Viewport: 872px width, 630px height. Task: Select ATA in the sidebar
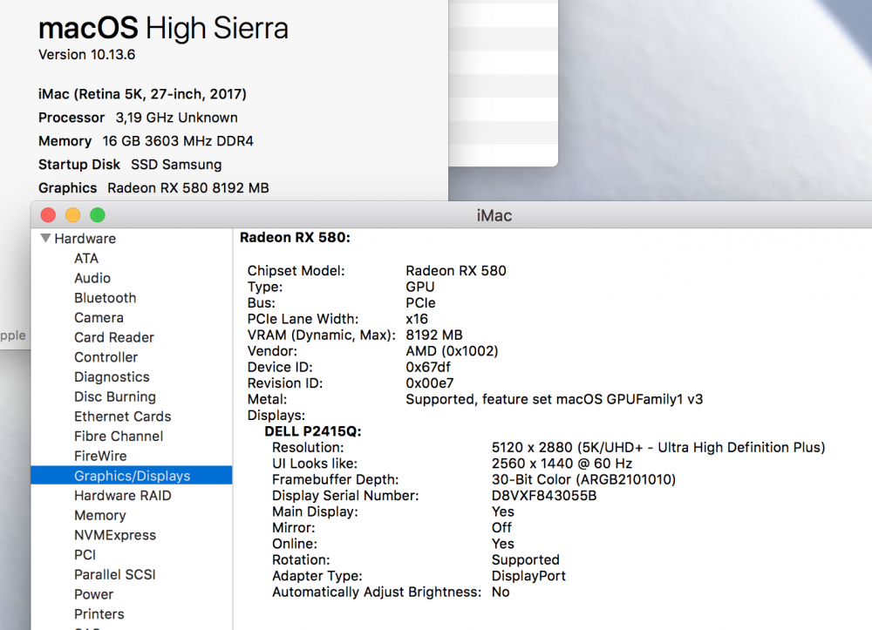(86, 258)
